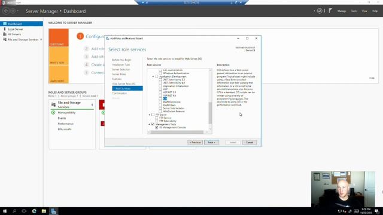Viewport: 383px width, 215px height.
Task: Open the Manage menu
Action: [x=342, y=11]
